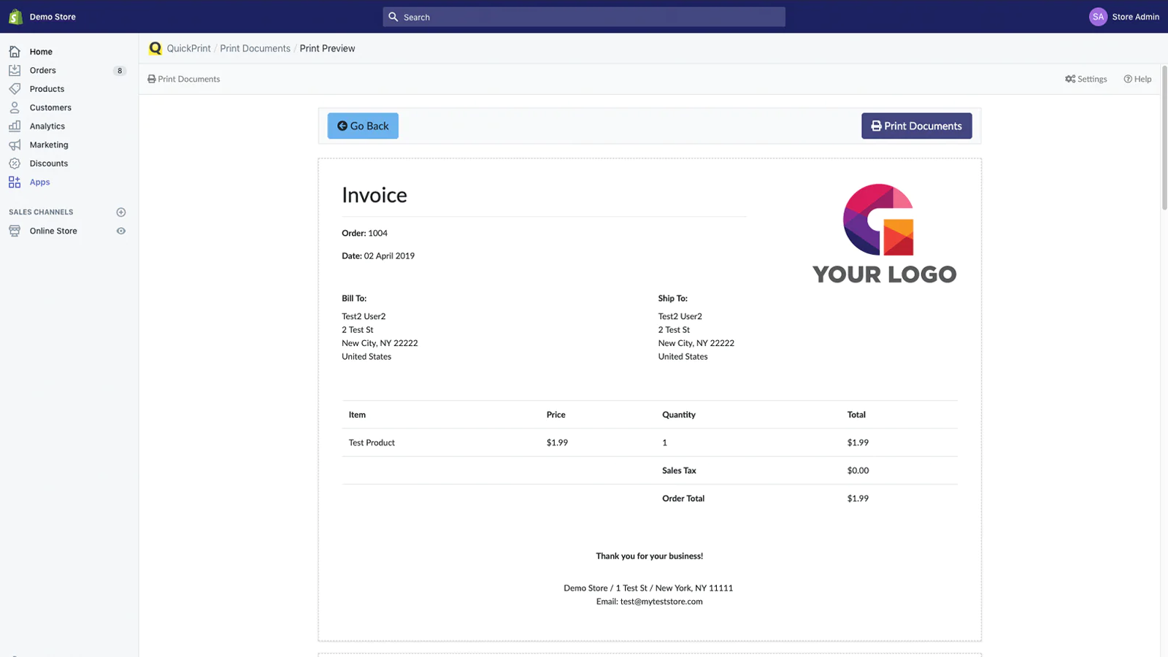Click the Discounts percent badge icon
This screenshot has height=657, width=1168.
tap(15, 164)
